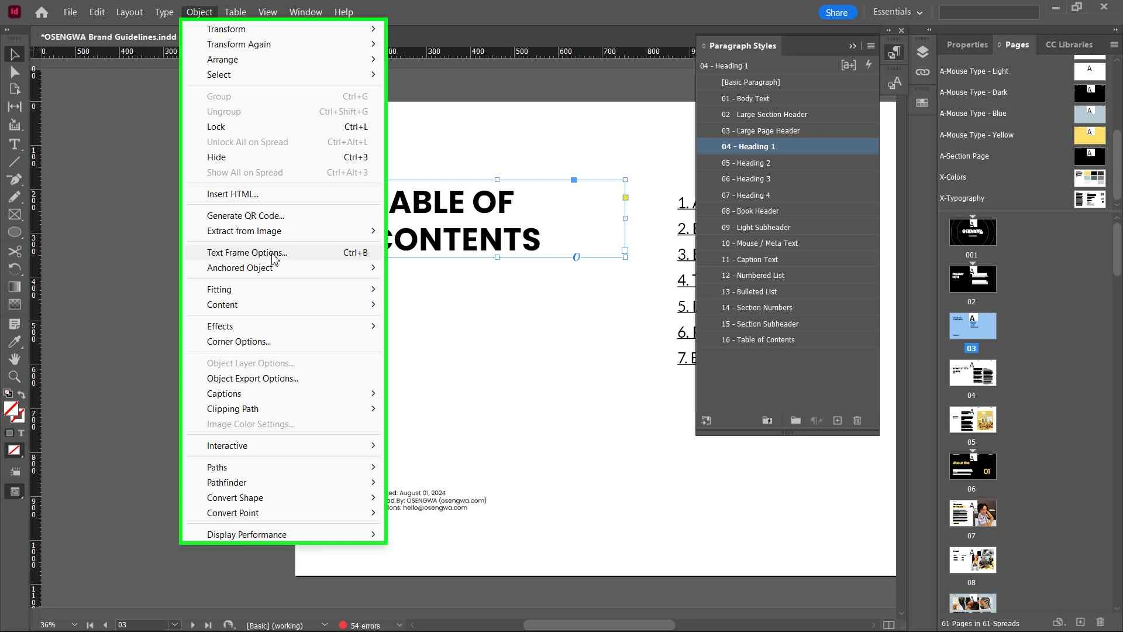Choose Text Frame Options menu entry

pos(247,253)
